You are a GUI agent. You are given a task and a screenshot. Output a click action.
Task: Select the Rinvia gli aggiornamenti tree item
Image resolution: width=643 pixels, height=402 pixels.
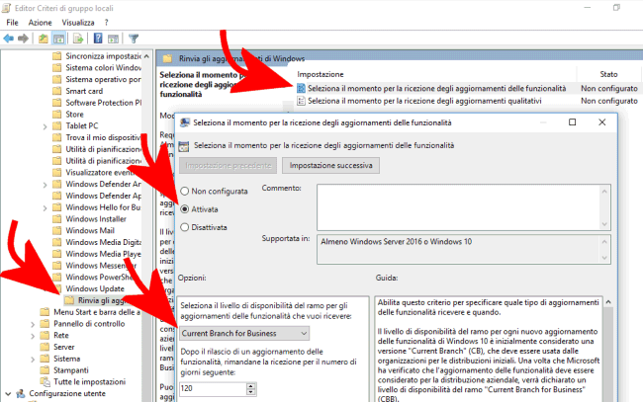103,300
